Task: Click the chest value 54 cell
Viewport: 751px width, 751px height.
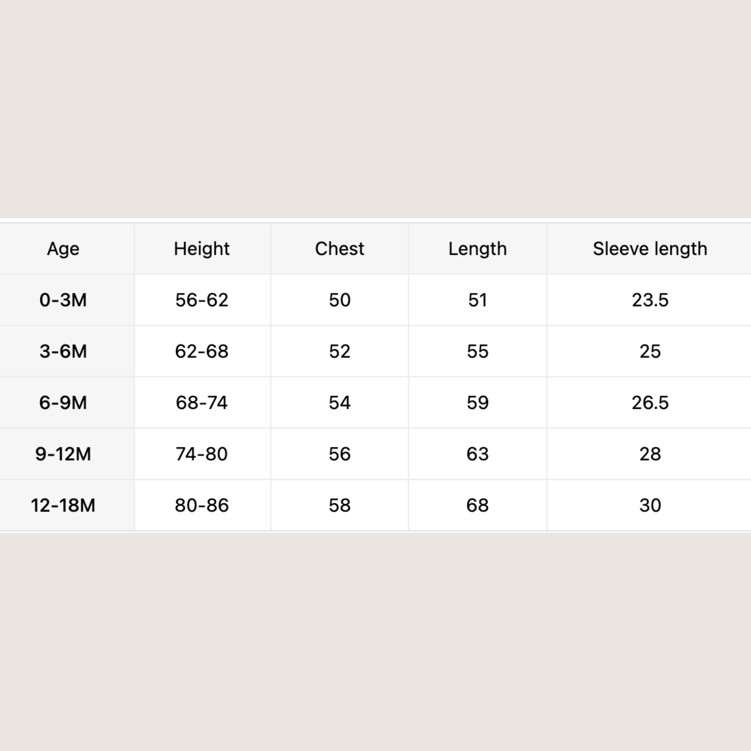Action: pyautogui.click(x=339, y=403)
